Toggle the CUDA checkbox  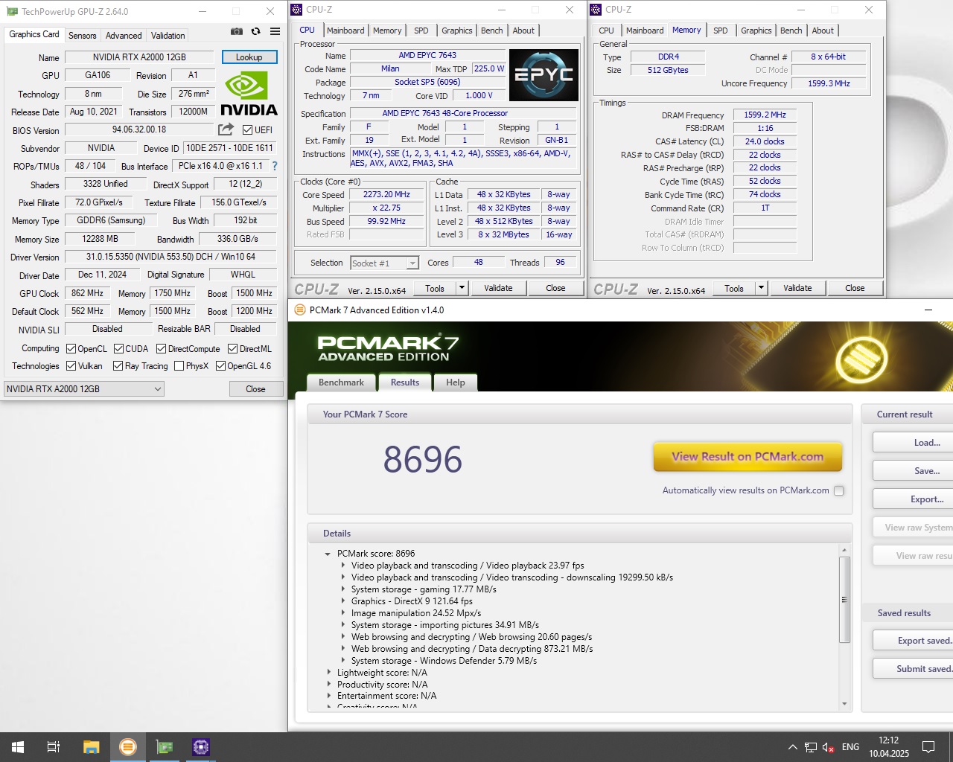118,348
